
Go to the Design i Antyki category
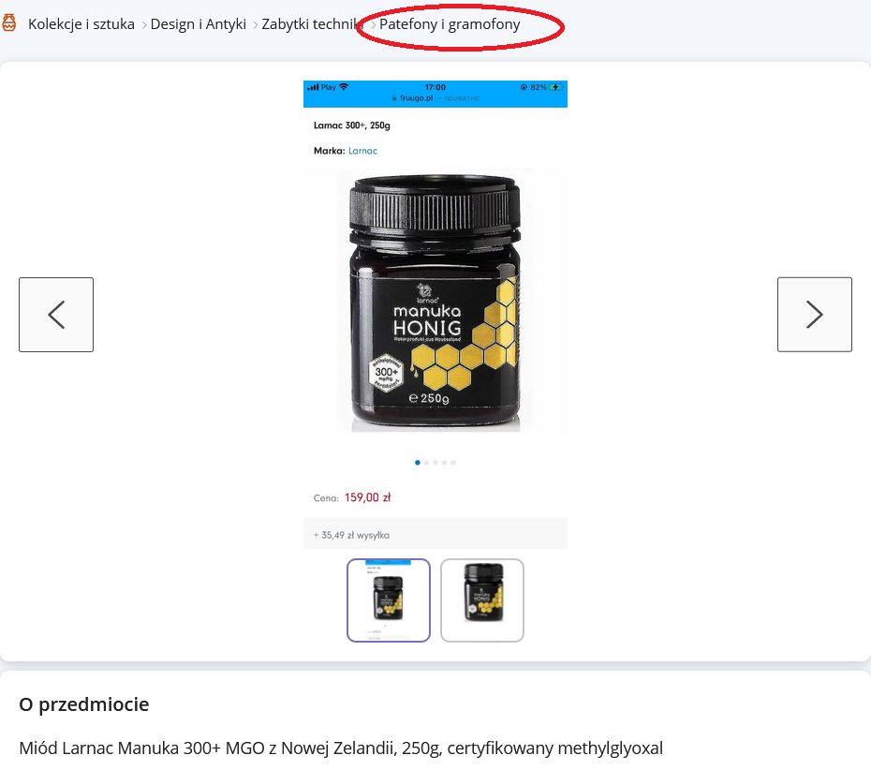pyautogui.click(x=199, y=24)
